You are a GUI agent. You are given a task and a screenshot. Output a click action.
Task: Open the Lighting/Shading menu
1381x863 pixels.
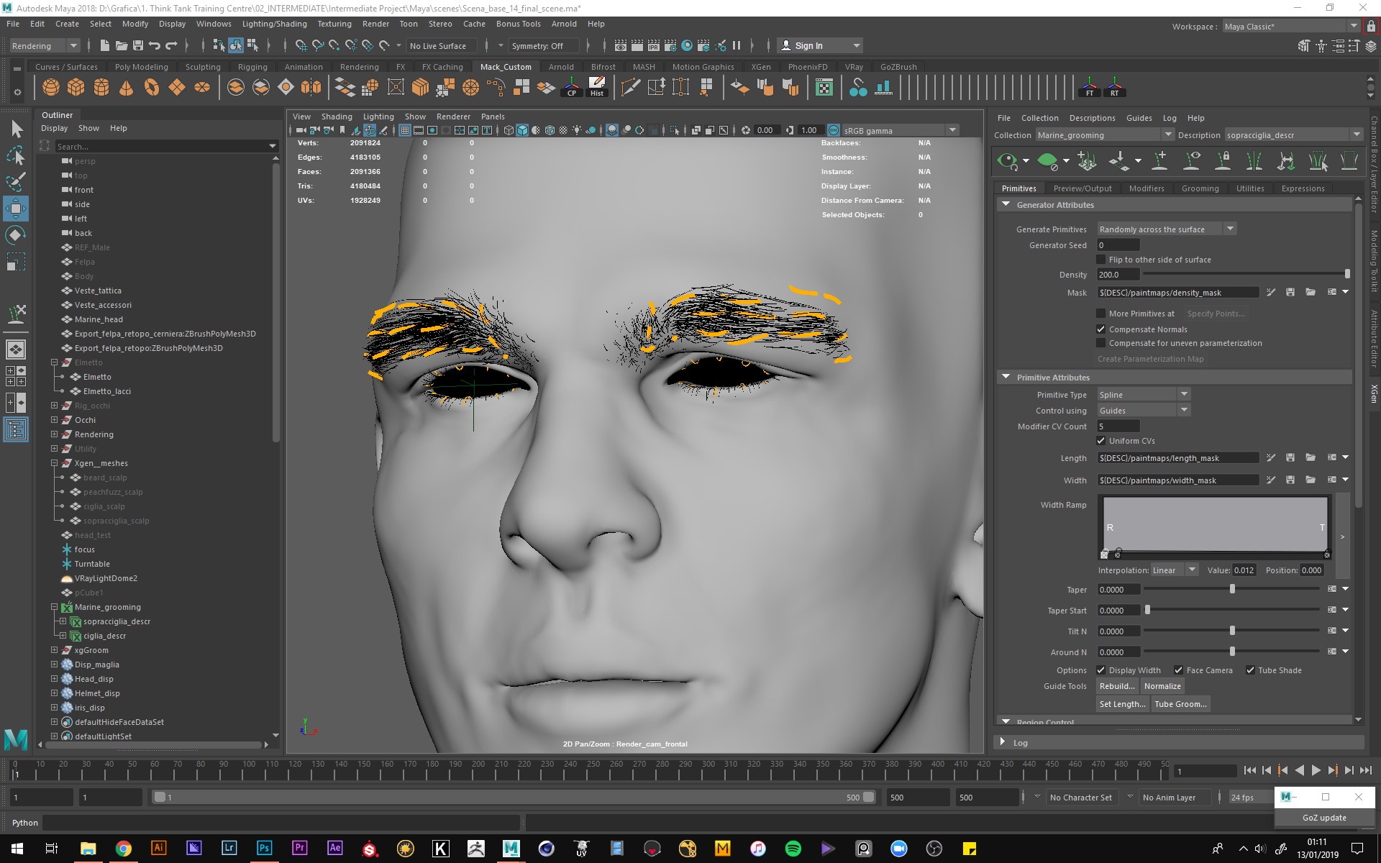click(274, 24)
